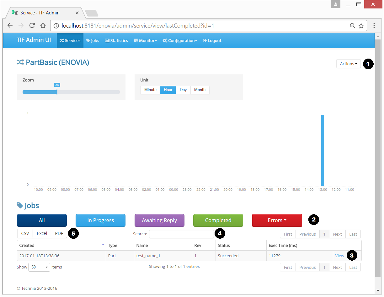Click the browser reload icon
This screenshot has width=384, height=297.
(x=32, y=26)
